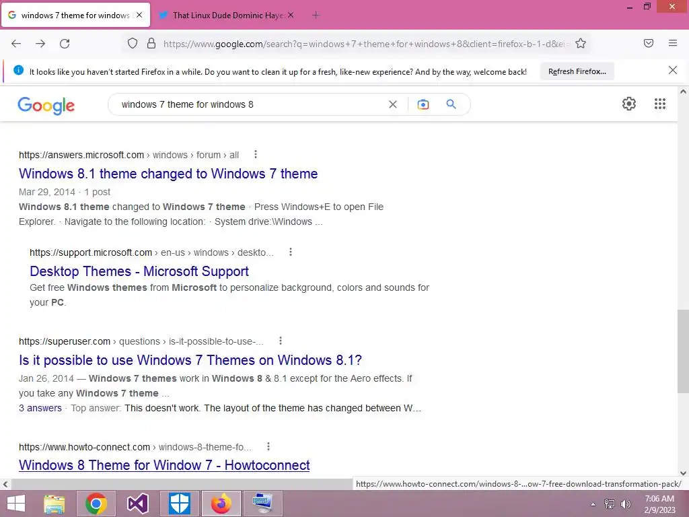Click scroll down arrow on page scrollbar
Image resolution: width=689 pixels, height=517 pixels.
[x=683, y=473]
